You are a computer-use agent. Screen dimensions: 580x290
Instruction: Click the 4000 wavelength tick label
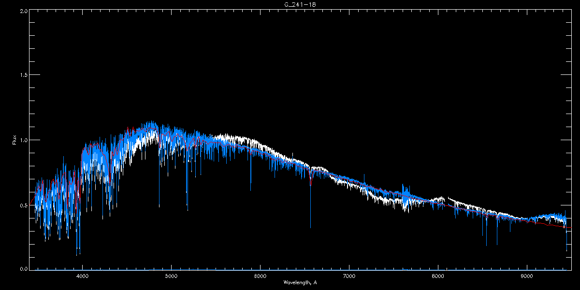click(82, 276)
